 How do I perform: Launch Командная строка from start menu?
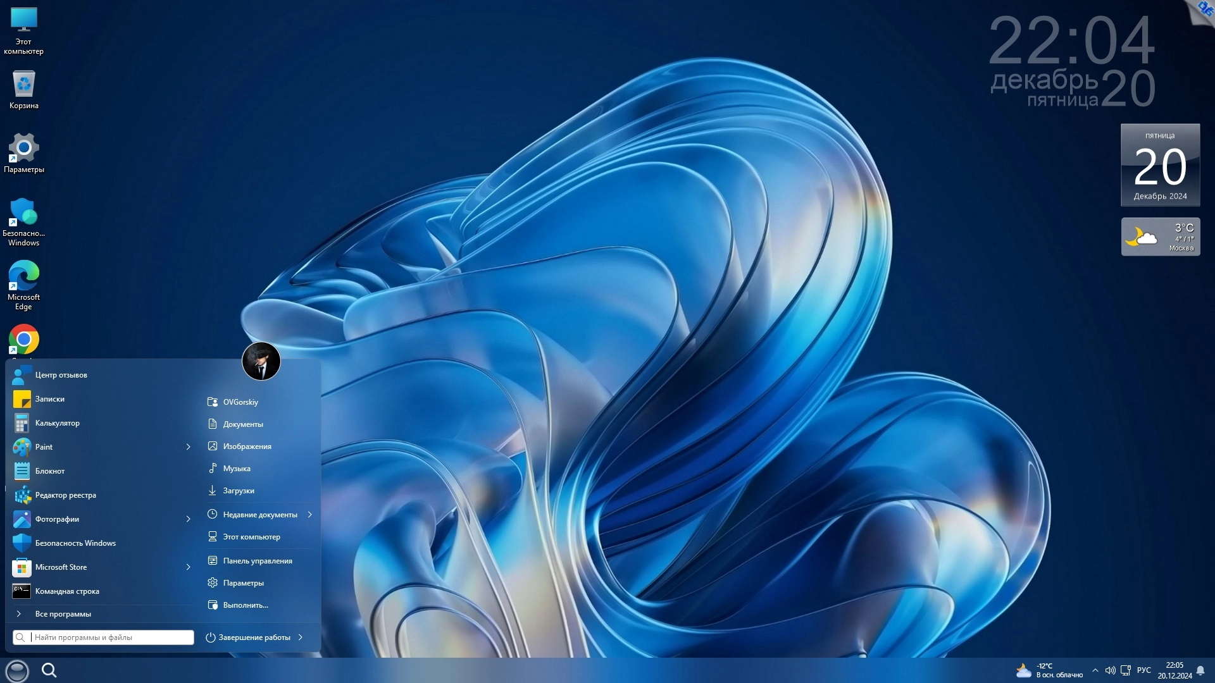[66, 591]
